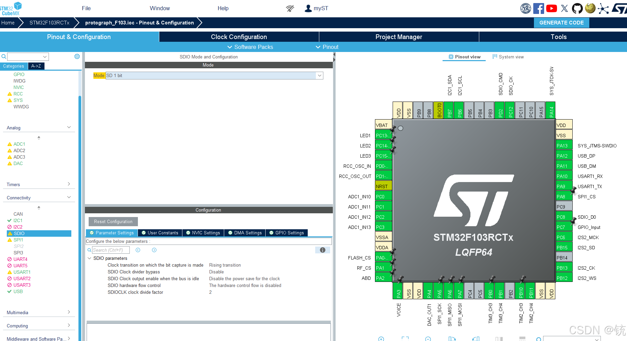The height and width of the screenshot is (341, 627).
Task: Select the NRST pin
Action: click(383, 186)
